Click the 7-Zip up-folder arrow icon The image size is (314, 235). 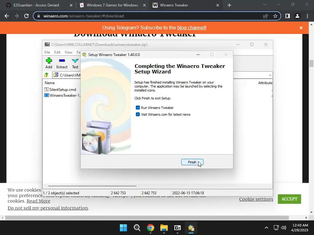click(47, 75)
